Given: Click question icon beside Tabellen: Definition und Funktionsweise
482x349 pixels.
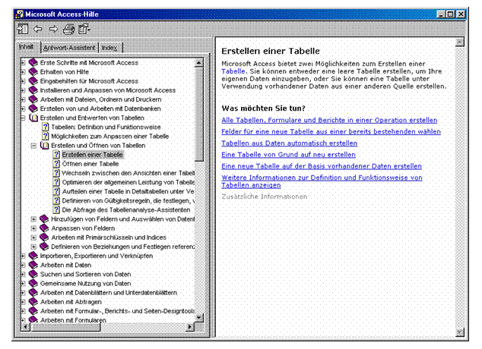Looking at the screenshot, I should (x=45, y=127).
